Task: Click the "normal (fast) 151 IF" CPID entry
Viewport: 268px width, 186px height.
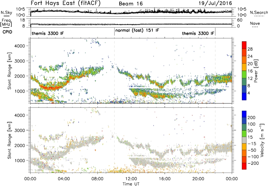Action: (137, 31)
